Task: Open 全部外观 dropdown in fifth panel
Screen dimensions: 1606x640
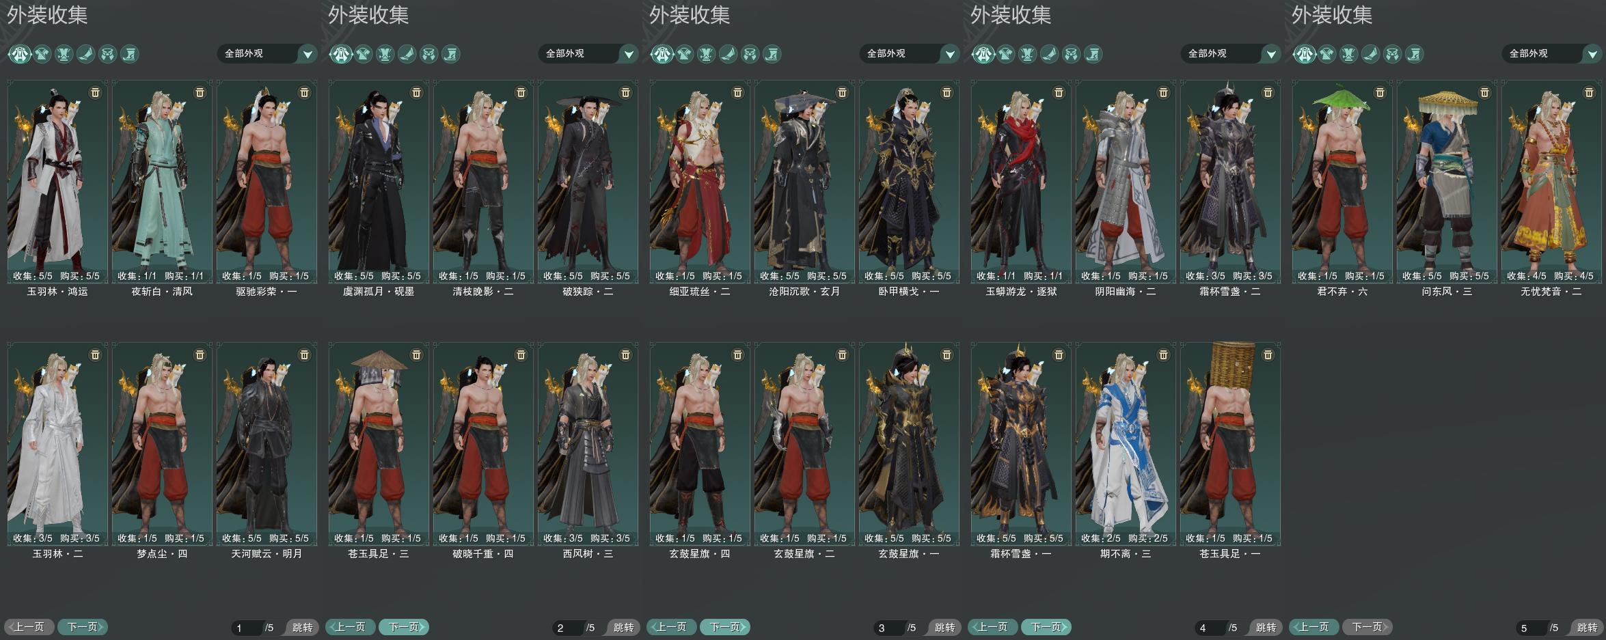Action: (1552, 53)
